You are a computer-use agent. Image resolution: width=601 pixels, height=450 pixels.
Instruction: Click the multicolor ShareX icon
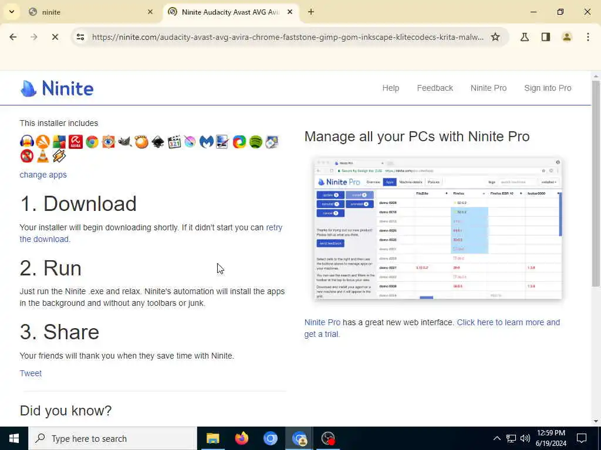239,142
